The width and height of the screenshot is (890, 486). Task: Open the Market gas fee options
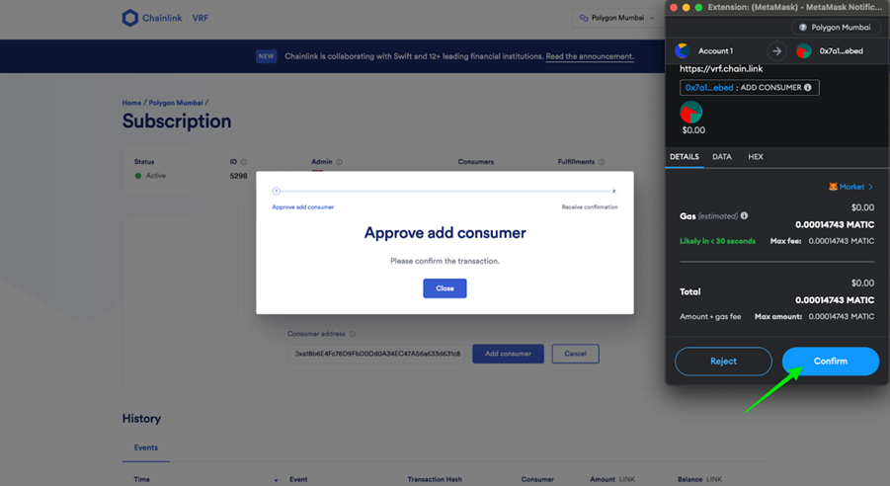(855, 187)
